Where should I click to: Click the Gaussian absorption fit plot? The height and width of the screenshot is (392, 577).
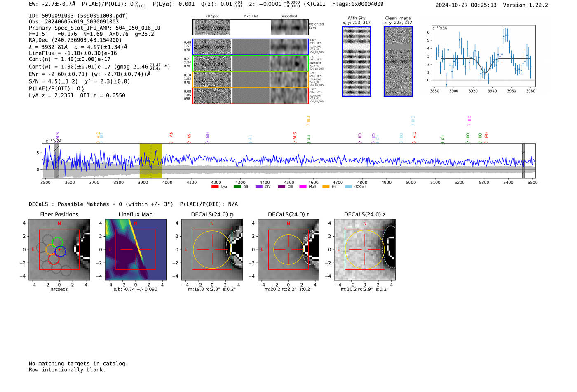(x=483, y=56)
